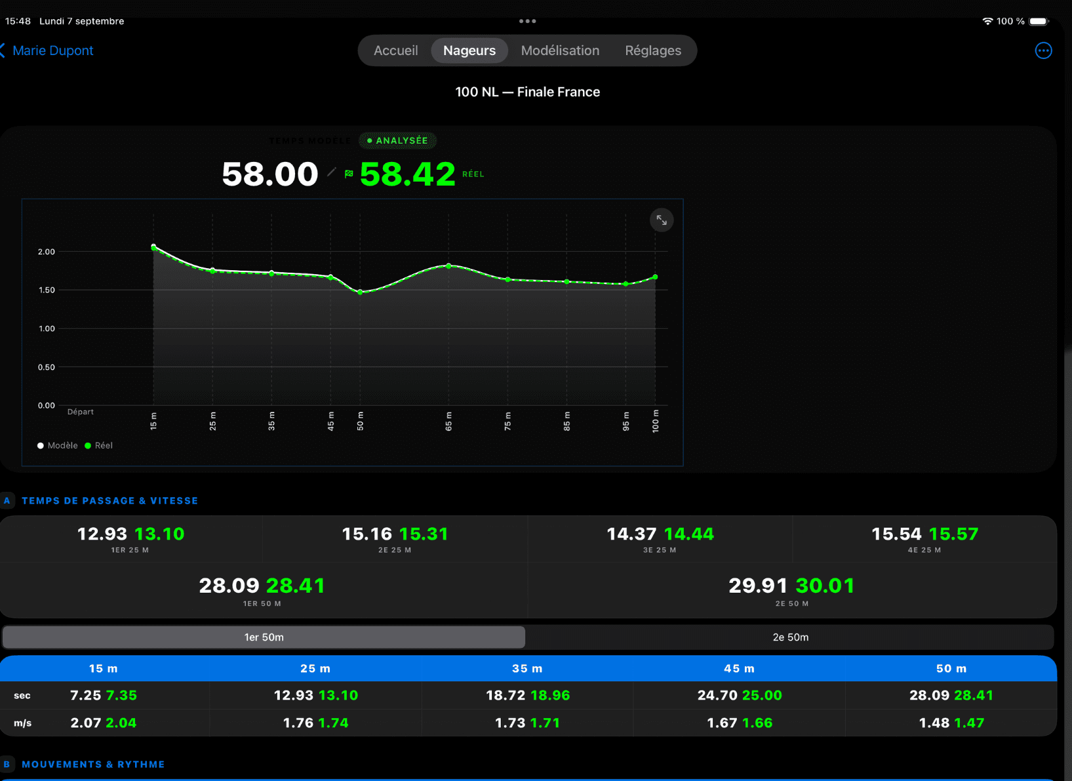Viewport: 1072px width, 781px height.
Task: Tap the Mouvements & rythme section heading
Action: click(93, 765)
